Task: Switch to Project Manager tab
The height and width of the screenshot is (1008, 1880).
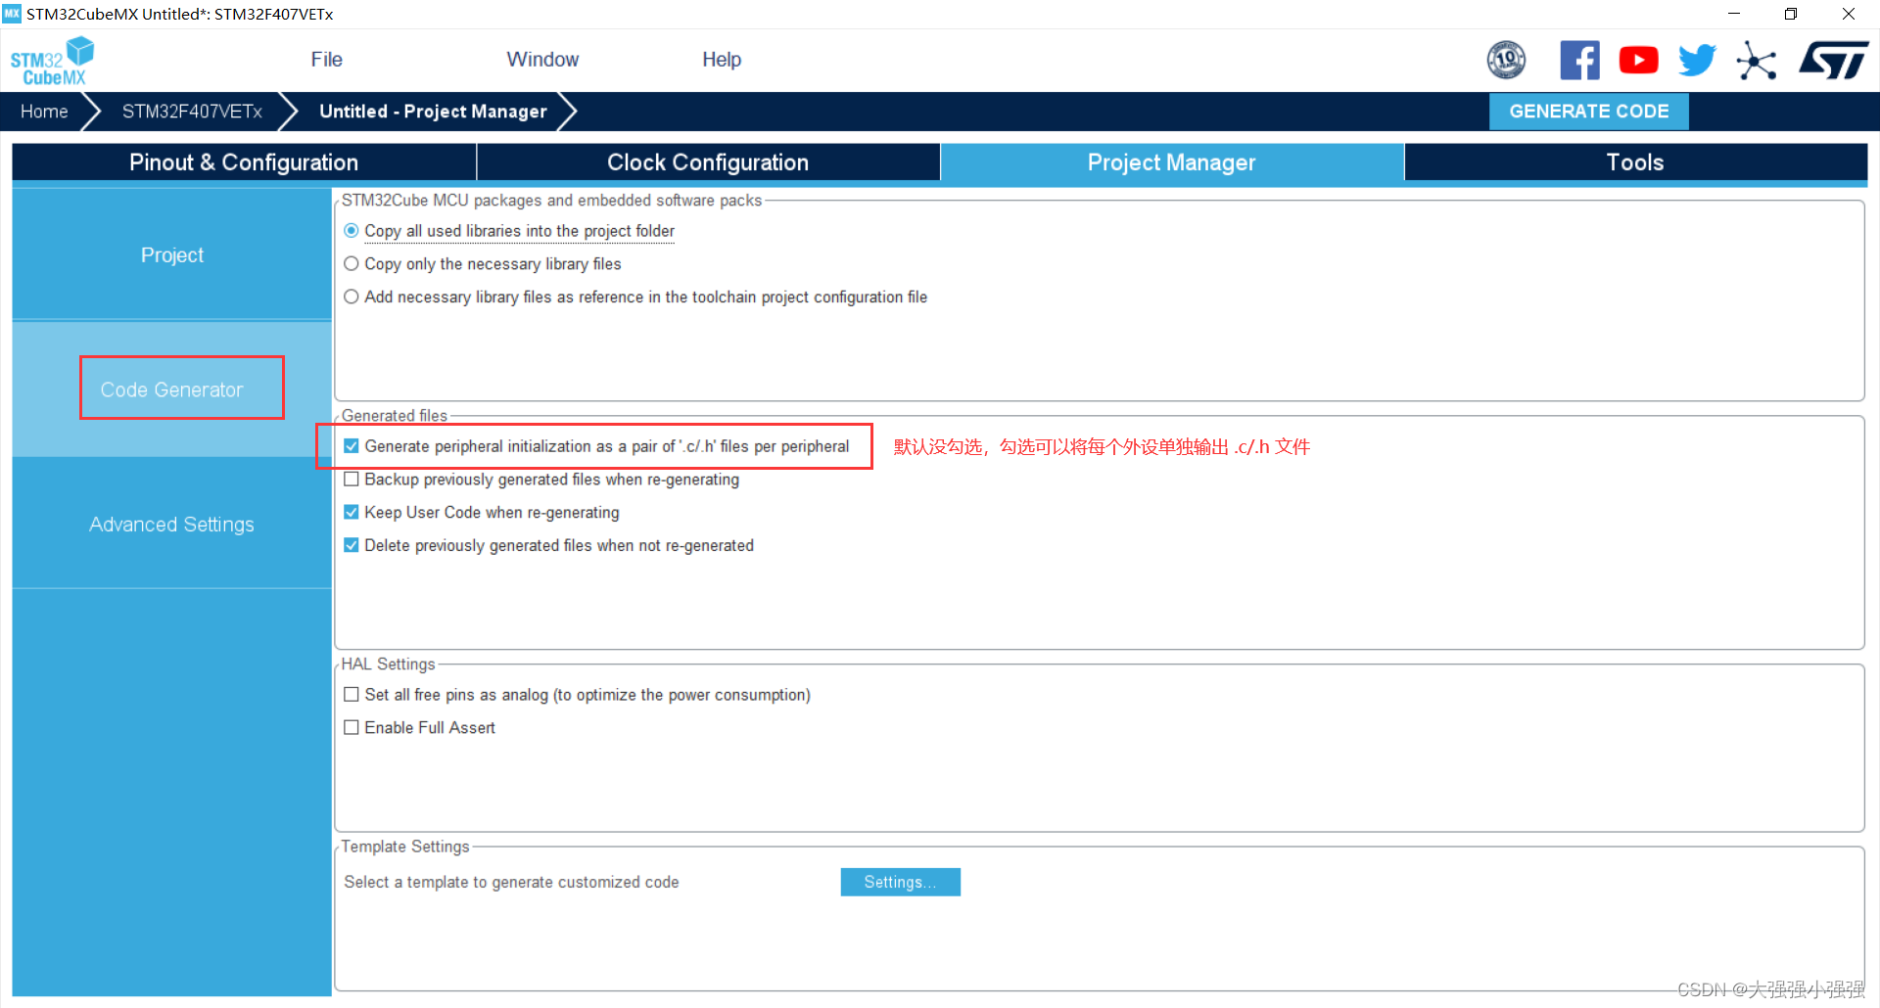Action: pyautogui.click(x=1172, y=162)
